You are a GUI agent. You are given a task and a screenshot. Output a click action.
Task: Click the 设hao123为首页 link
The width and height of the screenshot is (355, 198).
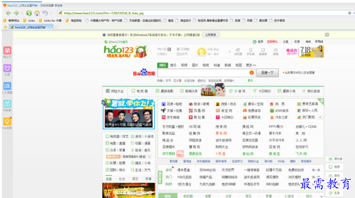click(116, 42)
